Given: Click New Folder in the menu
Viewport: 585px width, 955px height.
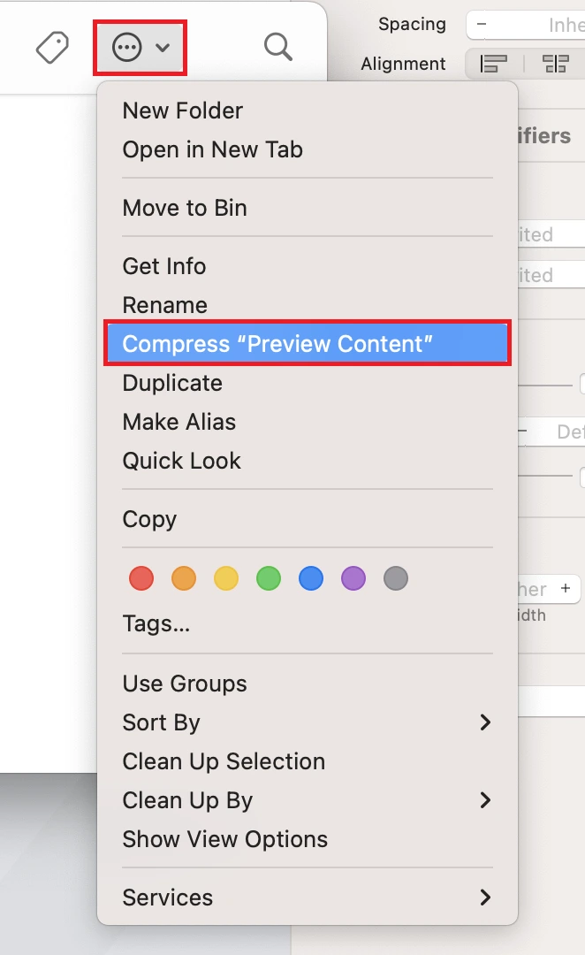Looking at the screenshot, I should [x=182, y=111].
